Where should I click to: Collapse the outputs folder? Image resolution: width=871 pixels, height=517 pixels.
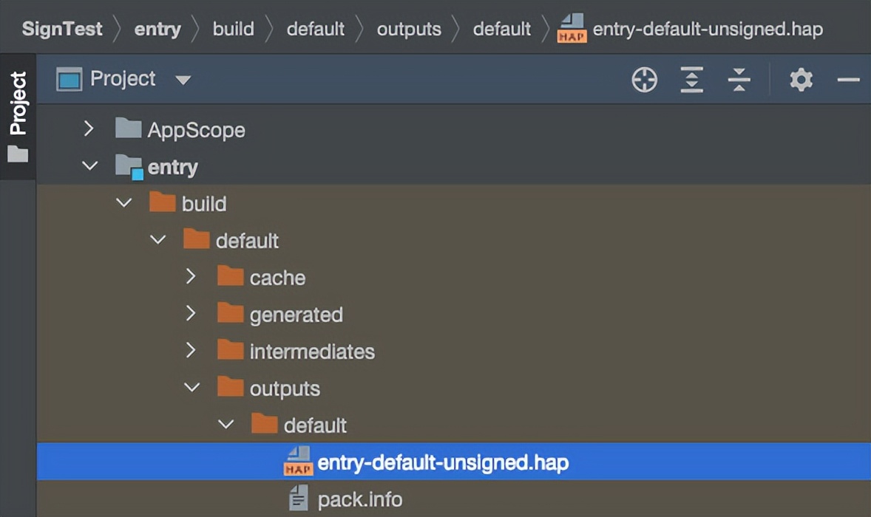click(x=192, y=388)
